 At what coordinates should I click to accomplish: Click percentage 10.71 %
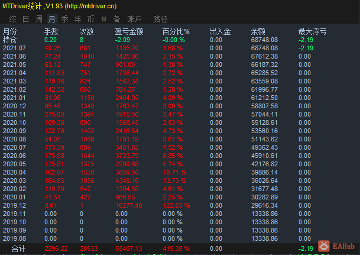[x=175, y=172]
